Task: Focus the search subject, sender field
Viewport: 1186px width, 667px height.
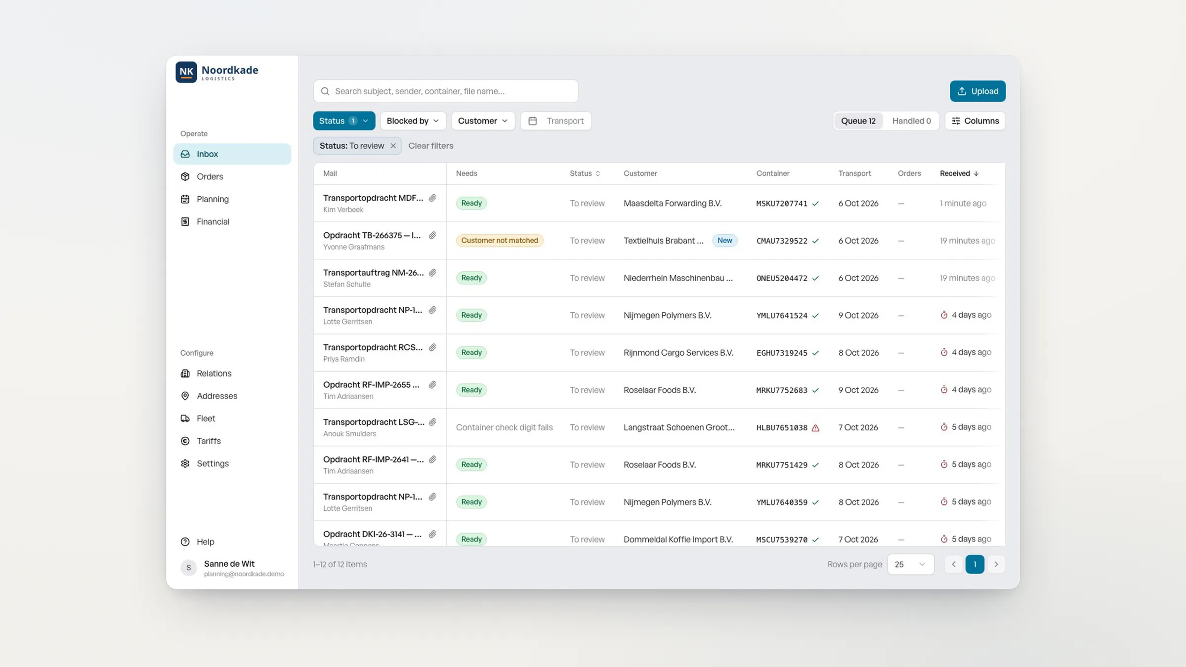Action: tap(446, 91)
